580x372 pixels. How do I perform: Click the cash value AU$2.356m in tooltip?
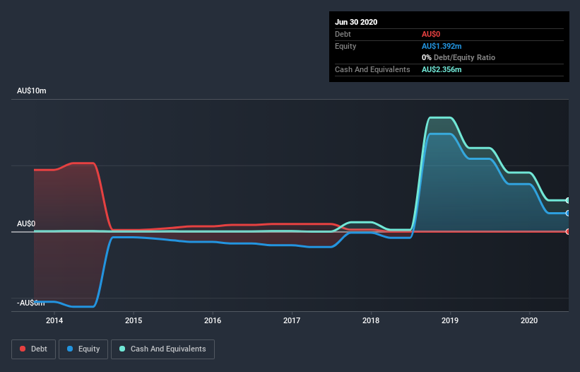pos(442,69)
